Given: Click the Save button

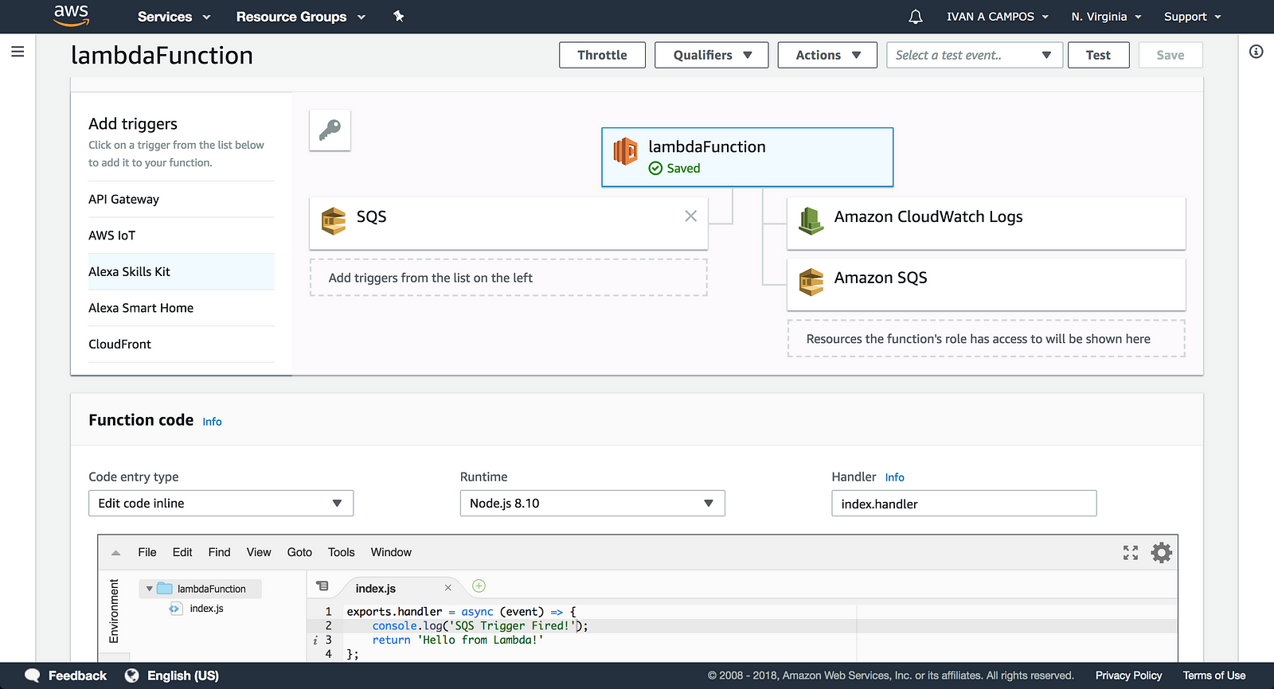Looking at the screenshot, I should pos(1170,55).
